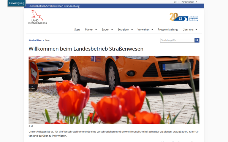This screenshot has width=228, height=142.
Task: Expand the Bauen menu
Action: tap(107, 30)
